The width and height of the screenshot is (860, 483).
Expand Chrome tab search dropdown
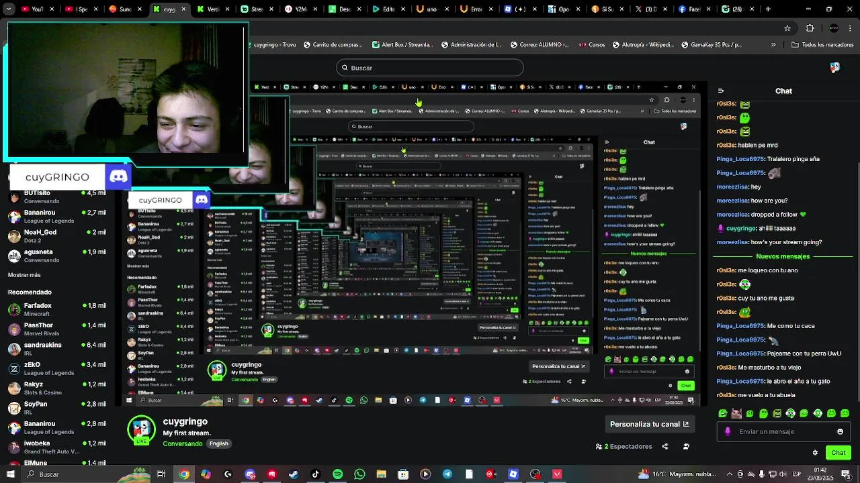pyautogui.click(x=7, y=9)
